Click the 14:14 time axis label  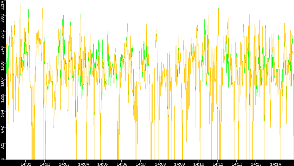[x=275, y=164]
